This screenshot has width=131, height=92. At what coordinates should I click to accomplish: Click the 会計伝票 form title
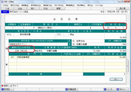click(65, 19)
